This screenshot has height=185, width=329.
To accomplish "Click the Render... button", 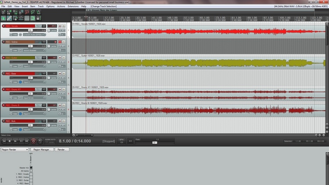I will (x=62, y=149).
